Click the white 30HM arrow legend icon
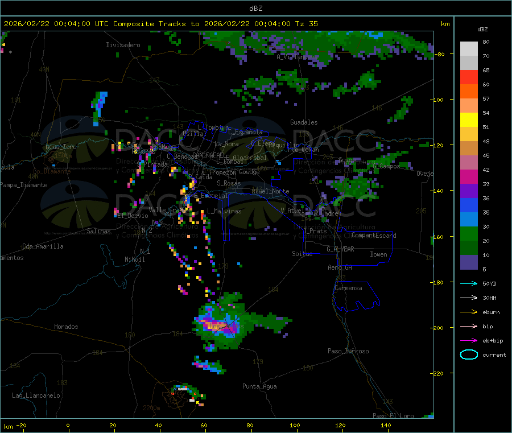 [x=469, y=298]
